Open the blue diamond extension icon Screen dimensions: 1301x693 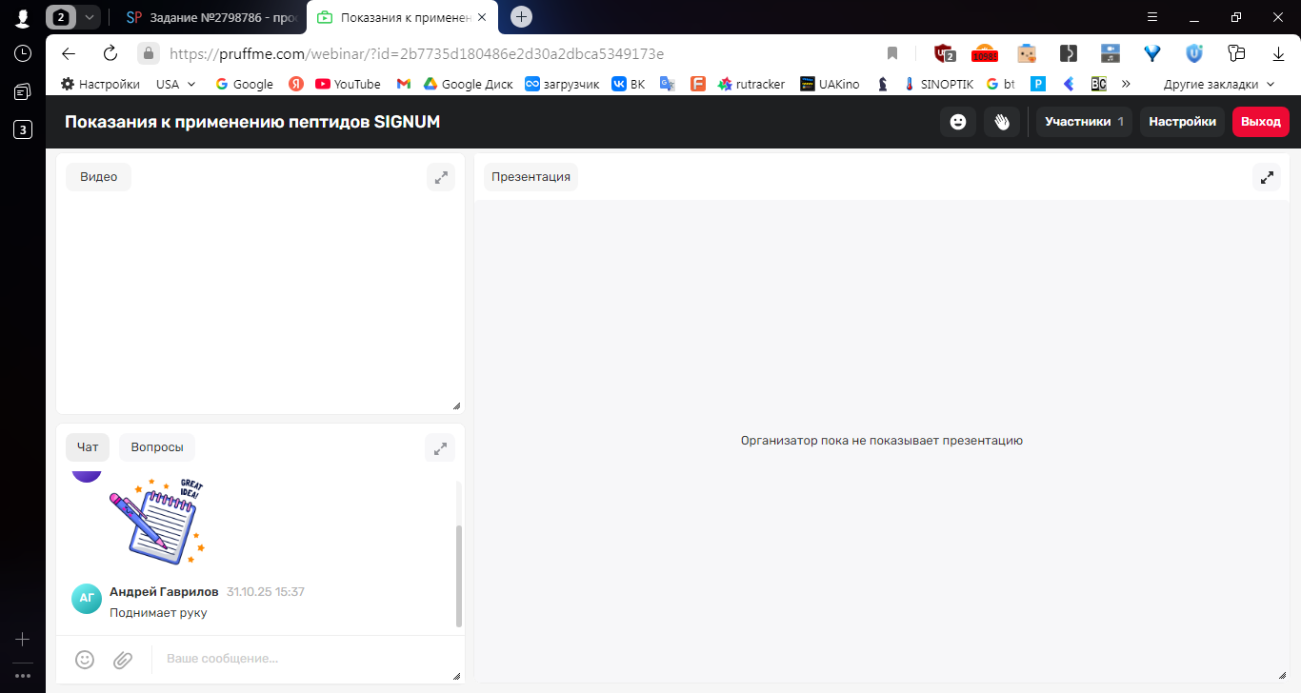point(1153,53)
